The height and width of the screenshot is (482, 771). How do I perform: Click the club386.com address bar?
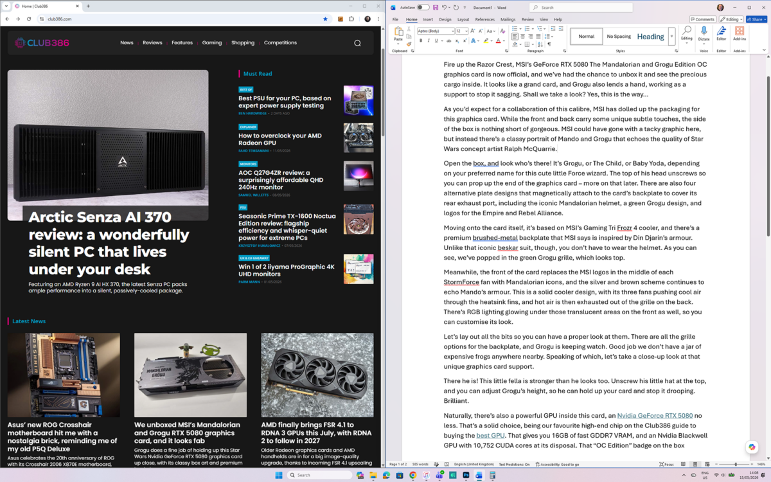coord(183,19)
